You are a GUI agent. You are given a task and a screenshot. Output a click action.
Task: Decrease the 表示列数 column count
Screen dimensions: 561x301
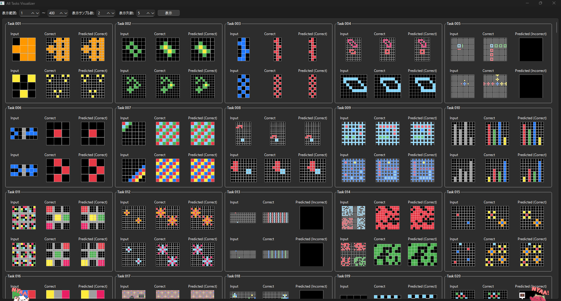coord(152,13)
